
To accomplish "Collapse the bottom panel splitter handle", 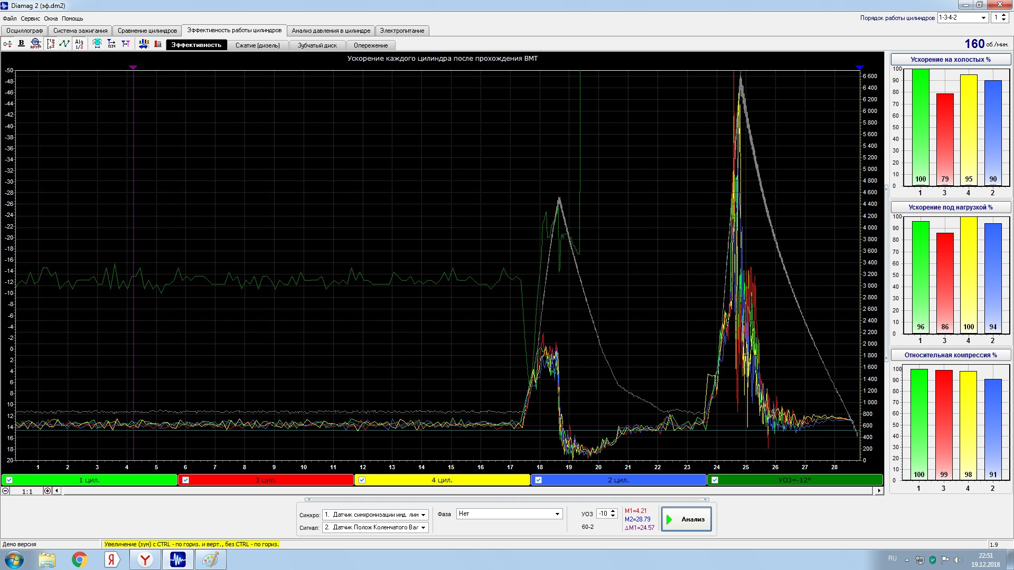I will pyautogui.click(x=507, y=499).
